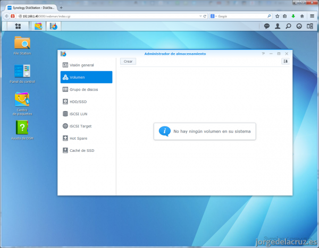
Task: Select Visión general in sidebar
Action: (x=86, y=65)
